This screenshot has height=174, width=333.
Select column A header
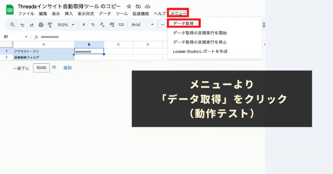(x=44, y=44)
